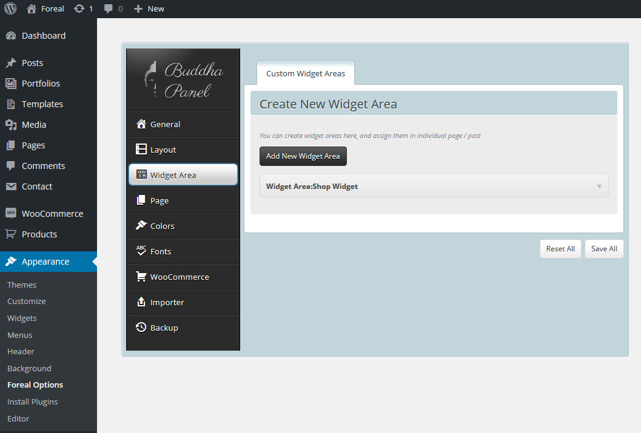Click the Comments bubble icon in sidebar
The image size is (641, 433).
click(x=11, y=166)
